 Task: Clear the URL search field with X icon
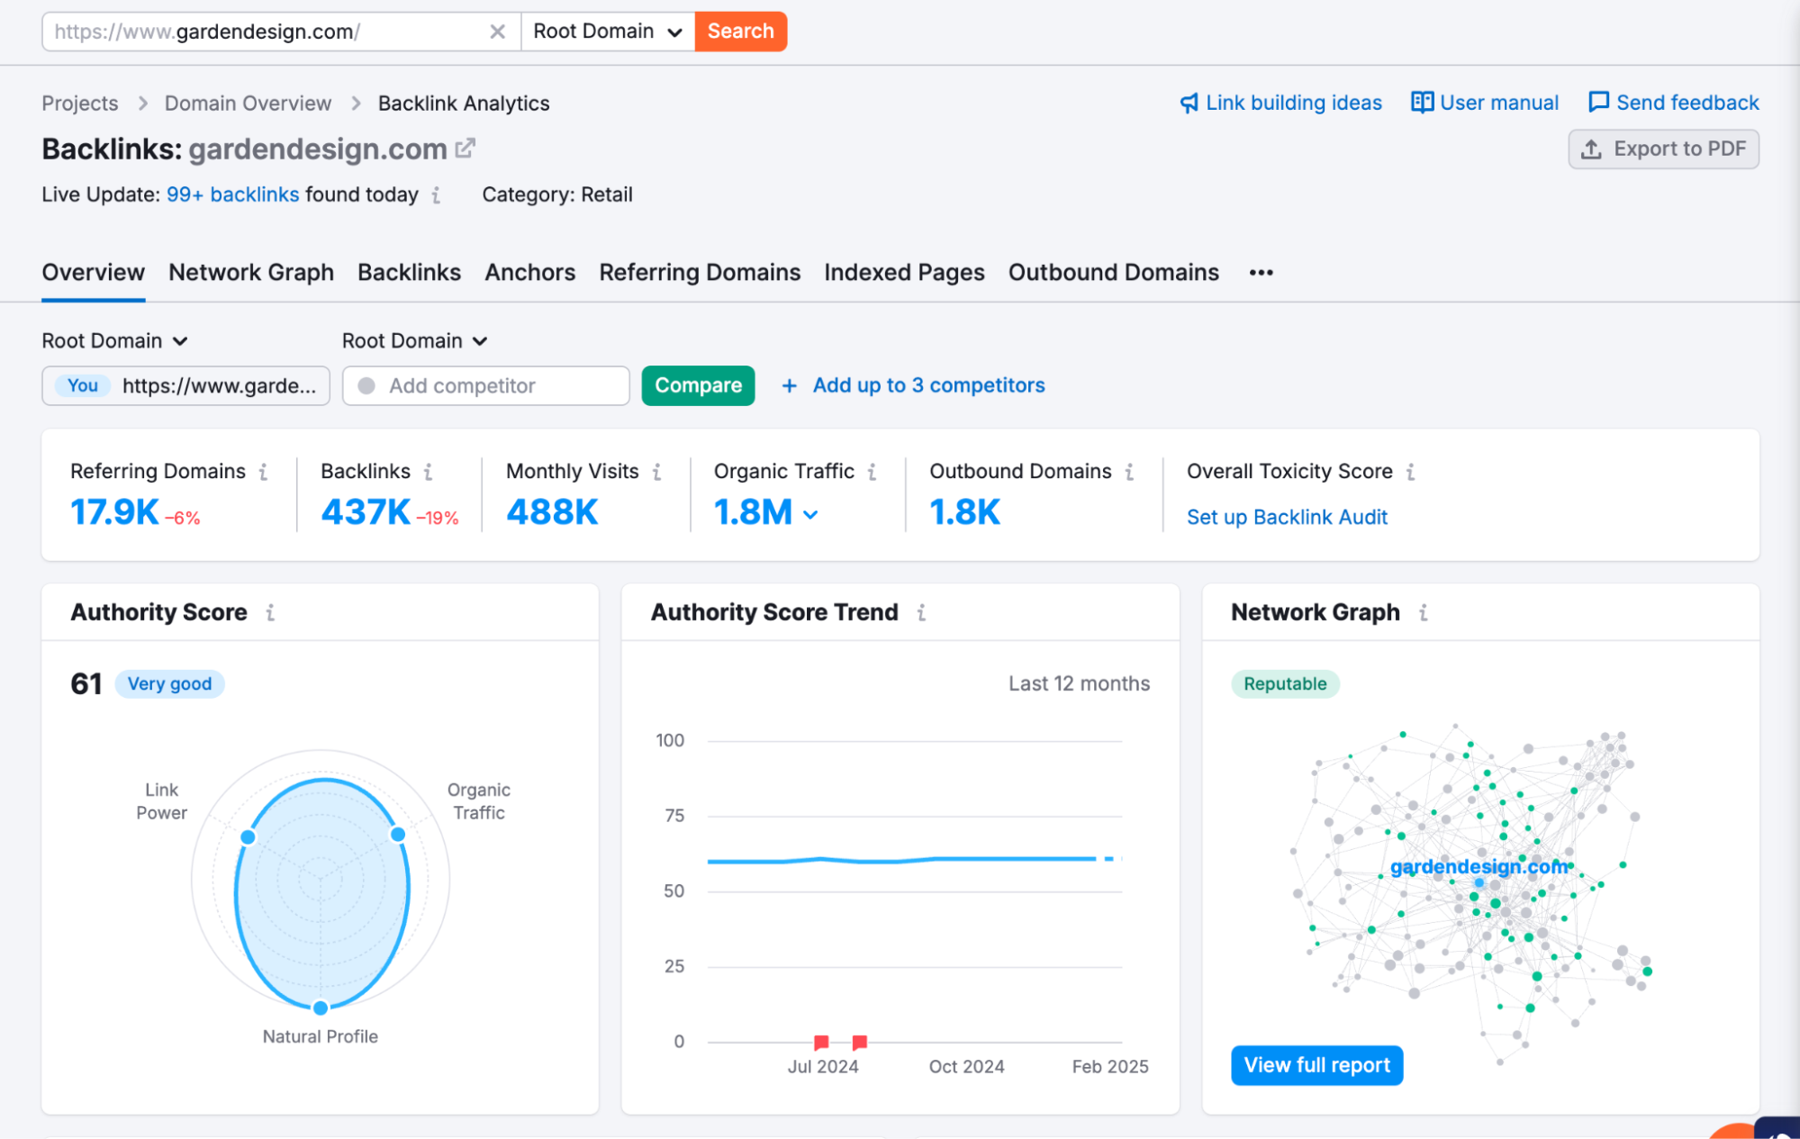coord(497,32)
